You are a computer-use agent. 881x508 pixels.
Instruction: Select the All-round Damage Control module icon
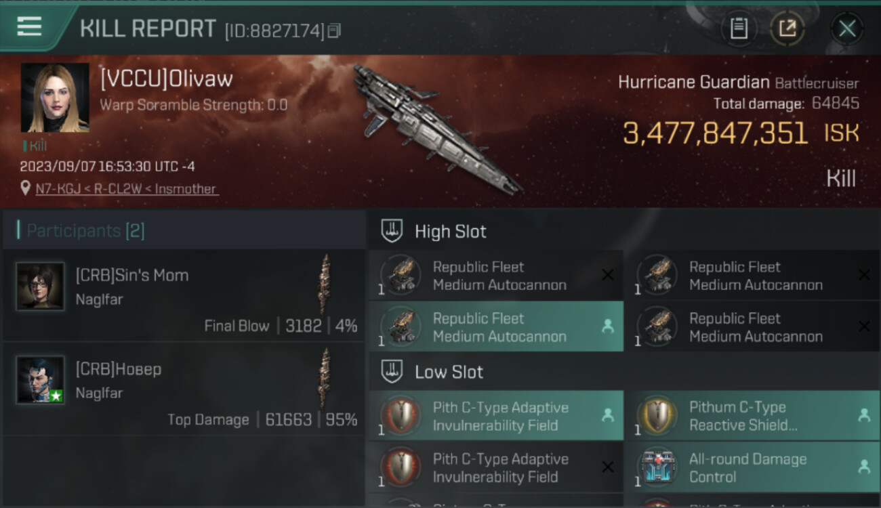[x=658, y=467]
